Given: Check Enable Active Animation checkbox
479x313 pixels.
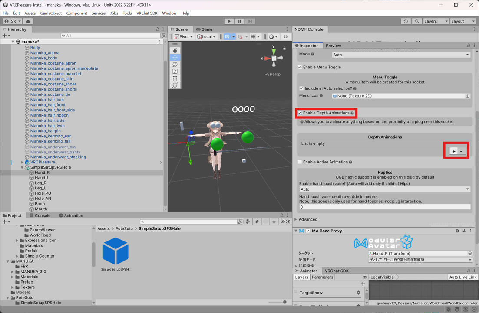Looking at the screenshot, I should tap(300, 162).
